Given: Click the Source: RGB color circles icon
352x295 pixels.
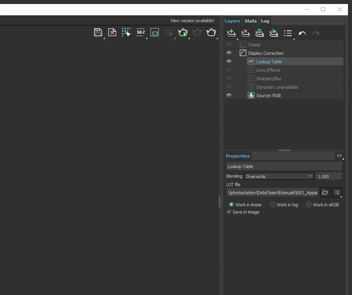Looking at the screenshot, I should point(251,95).
